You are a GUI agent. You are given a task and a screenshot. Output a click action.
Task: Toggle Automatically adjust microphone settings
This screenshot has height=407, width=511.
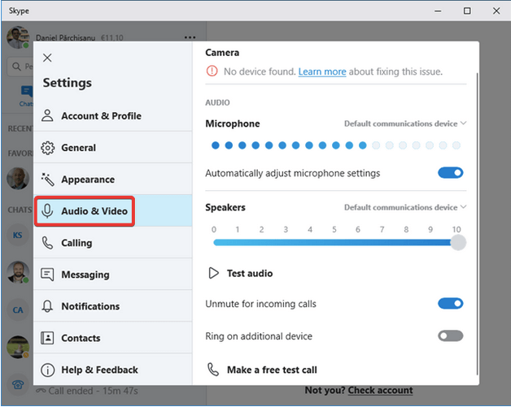point(451,173)
